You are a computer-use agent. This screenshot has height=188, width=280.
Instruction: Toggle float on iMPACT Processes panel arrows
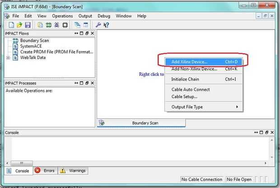pyautogui.click(x=76, y=83)
